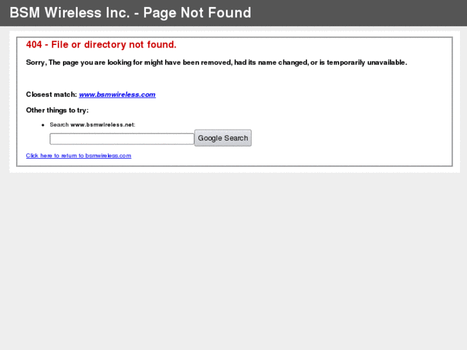Click the "Other things to try:" label
This screenshot has height=350, width=467.
point(57,110)
